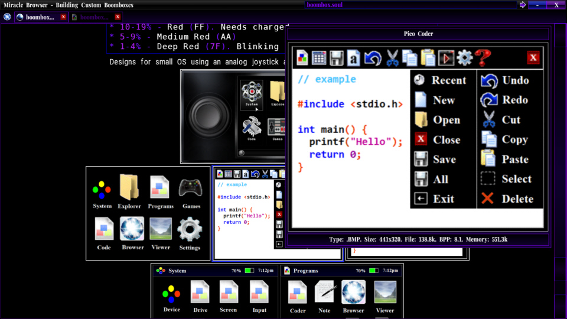567x319 pixels.
Task: Click the Input icon in System panel
Action: (x=259, y=296)
